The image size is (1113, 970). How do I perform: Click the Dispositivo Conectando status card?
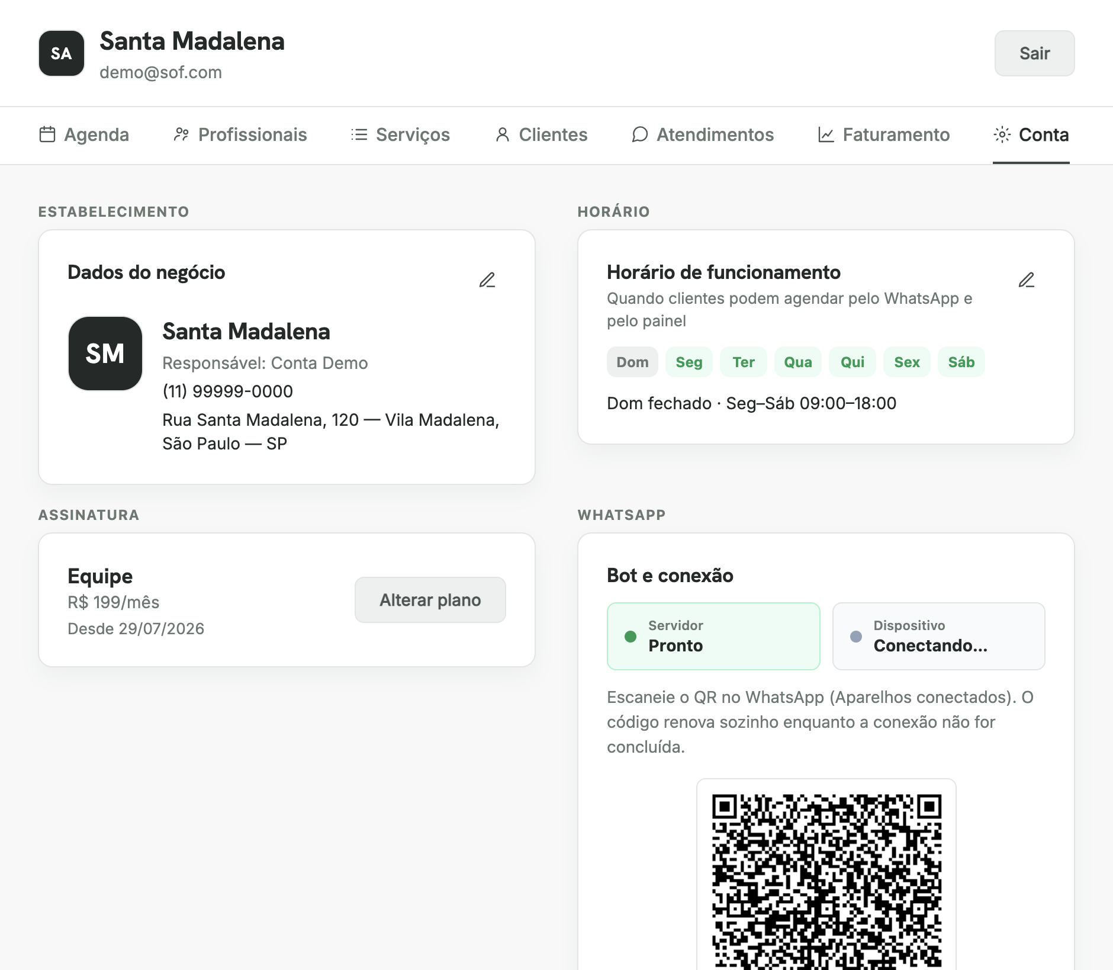coord(938,636)
